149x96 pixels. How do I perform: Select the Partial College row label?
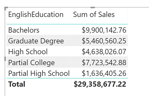click(x=31, y=63)
